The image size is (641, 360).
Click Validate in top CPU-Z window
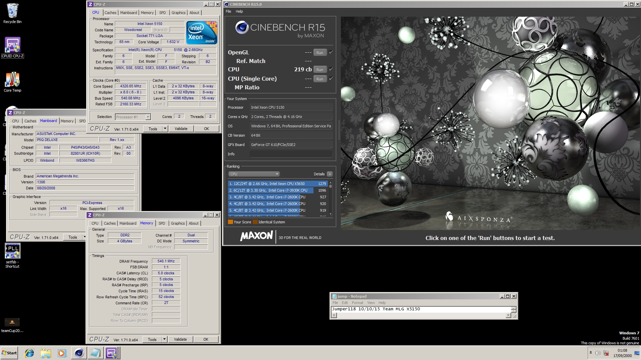tap(181, 129)
